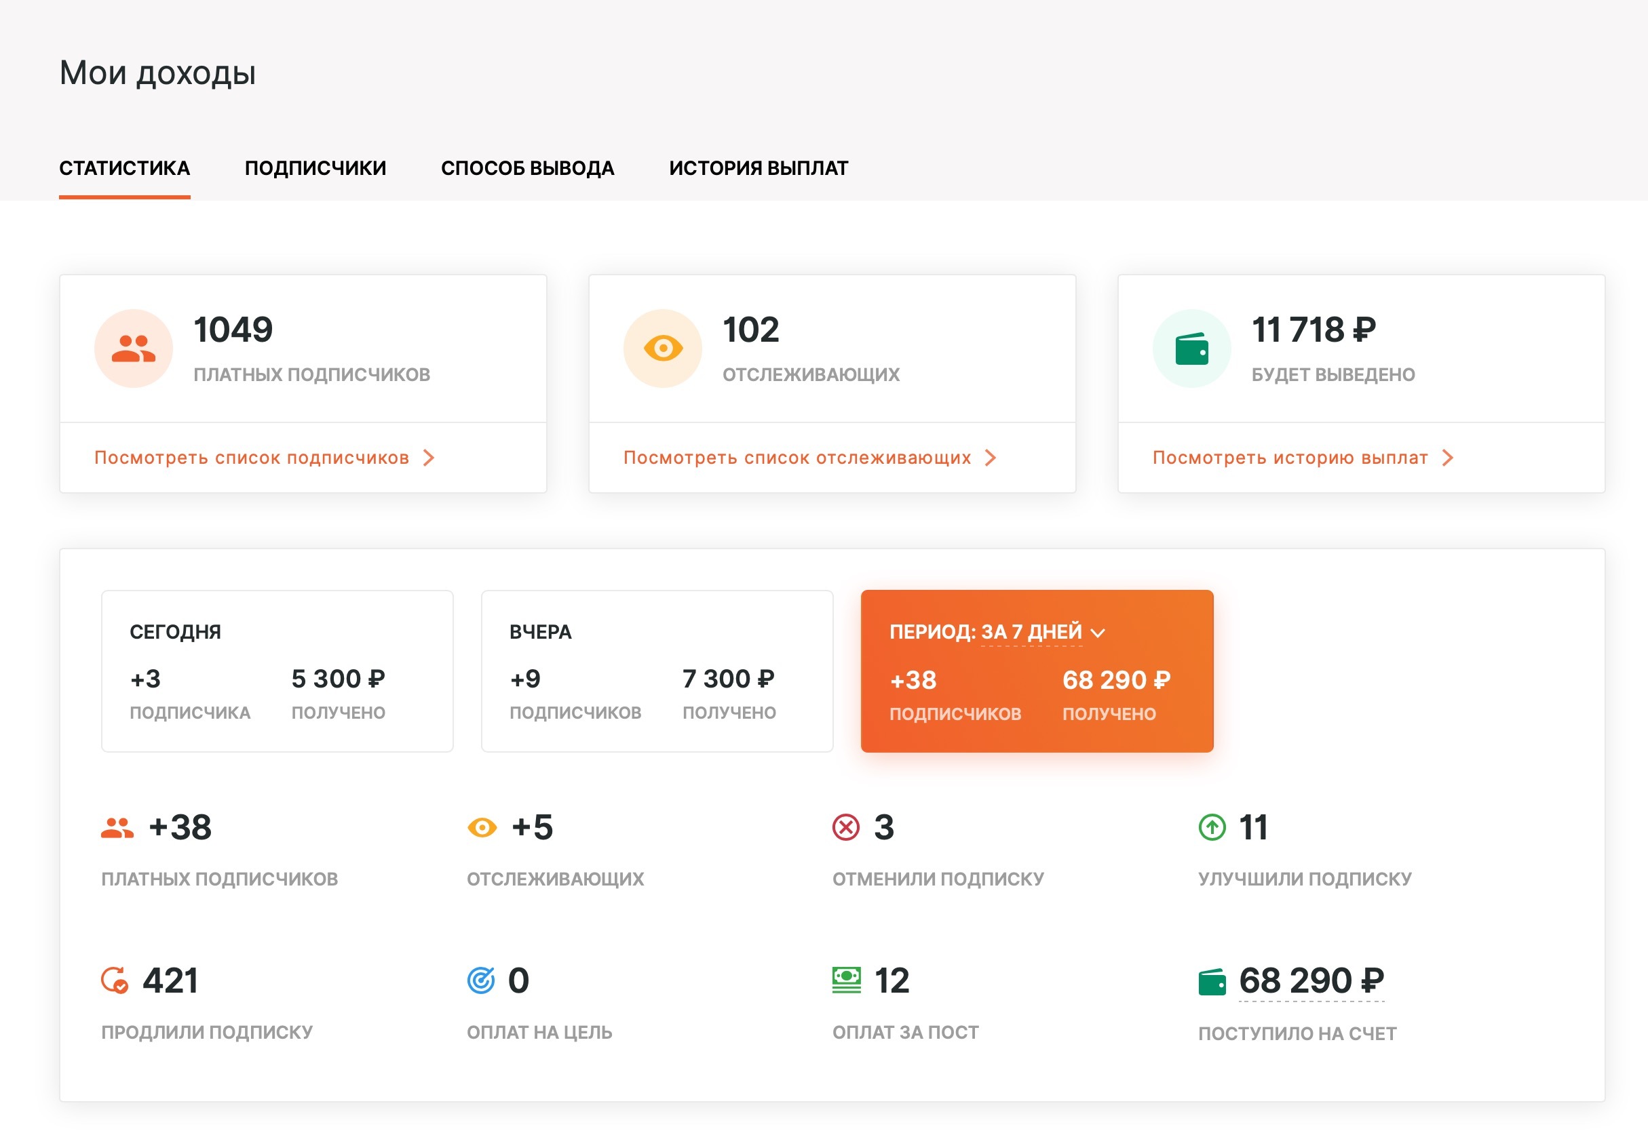Click 68 290 ₽ in the orange period card
Screen dimensions: 1648x1133
click(1117, 681)
